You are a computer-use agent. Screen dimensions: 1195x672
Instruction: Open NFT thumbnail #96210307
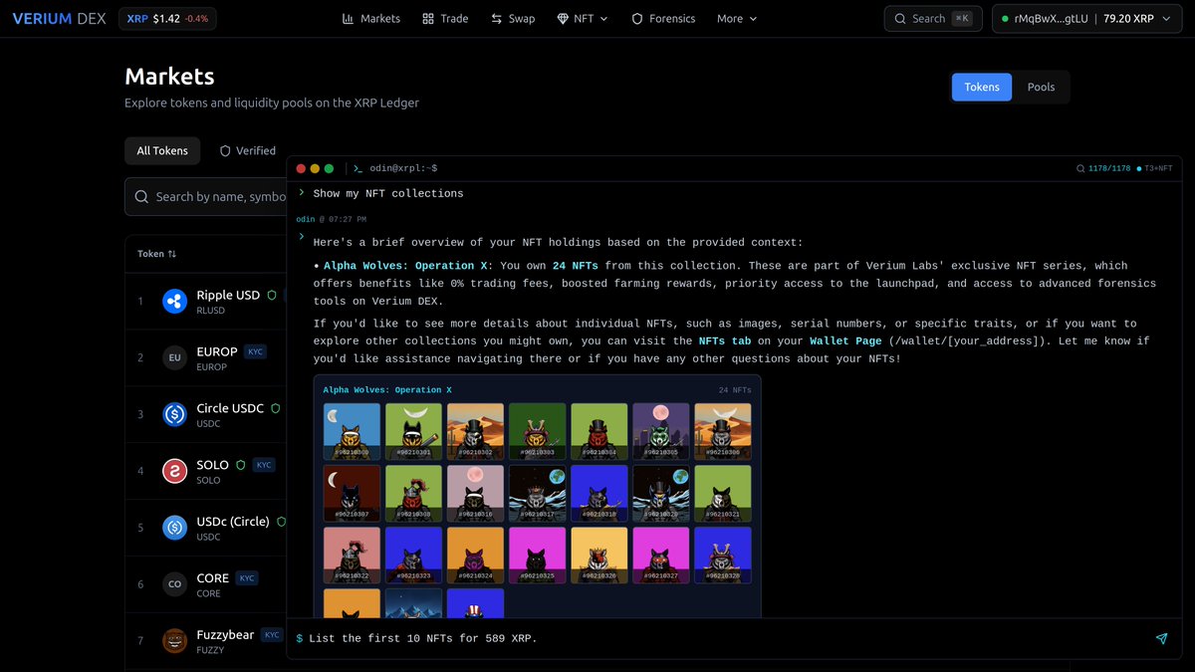point(352,493)
